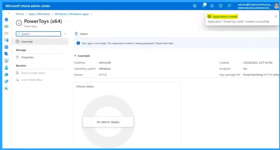Viewport: 280px width, 150px height.
Task: Open the Home icon in left sidebar
Action: tap(7, 19)
